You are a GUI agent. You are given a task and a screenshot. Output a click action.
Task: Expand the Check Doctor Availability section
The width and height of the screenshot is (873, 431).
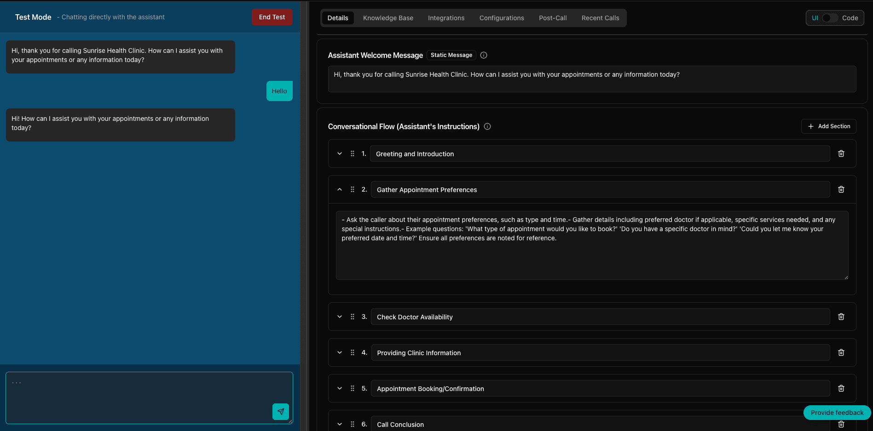pyautogui.click(x=340, y=317)
